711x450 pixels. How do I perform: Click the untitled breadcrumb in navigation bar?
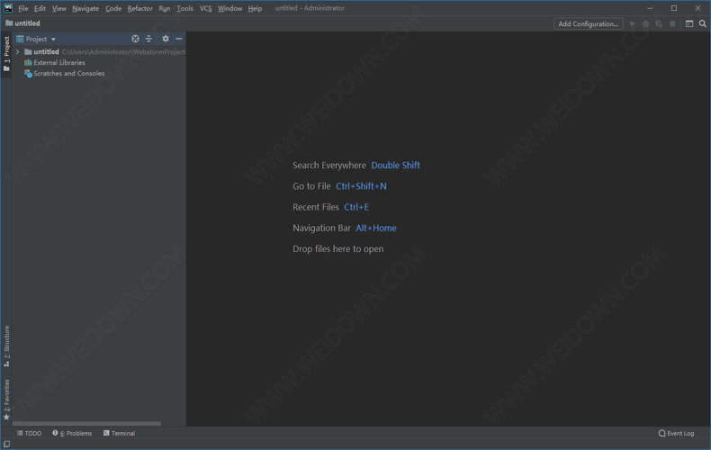[x=22, y=23]
